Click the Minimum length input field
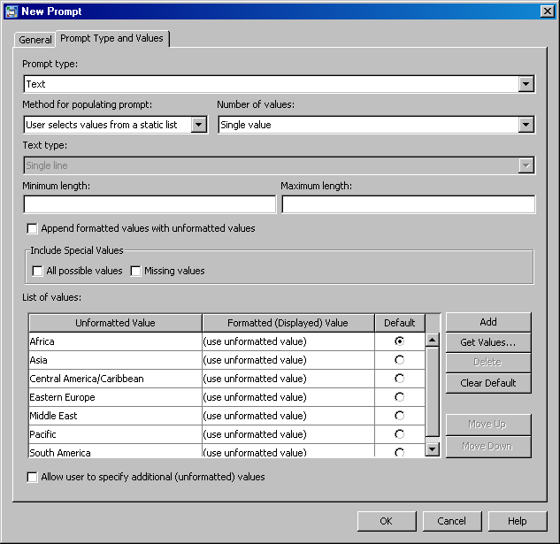 click(x=150, y=205)
